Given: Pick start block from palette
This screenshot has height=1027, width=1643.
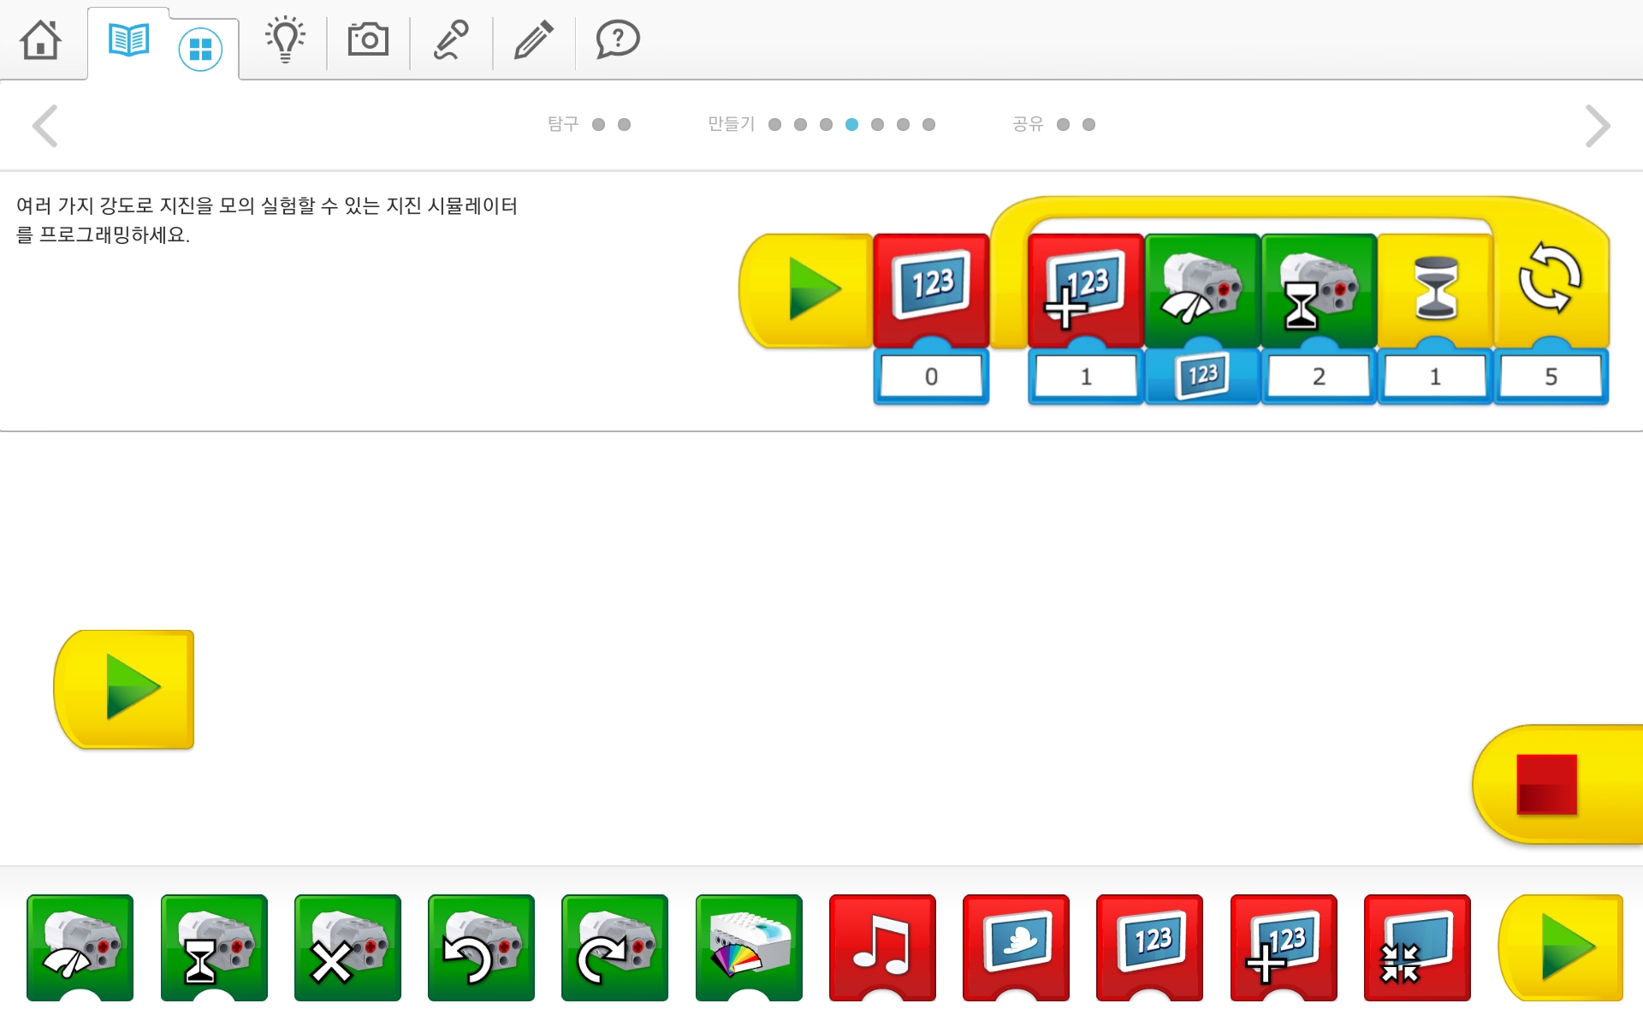Looking at the screenshot, I should (x=1561, y=947).
